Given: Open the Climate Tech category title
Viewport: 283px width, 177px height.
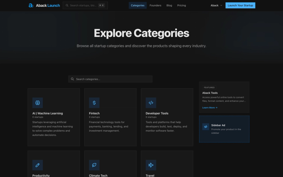Looking at the screenshot, I should (x=98, y=175).
